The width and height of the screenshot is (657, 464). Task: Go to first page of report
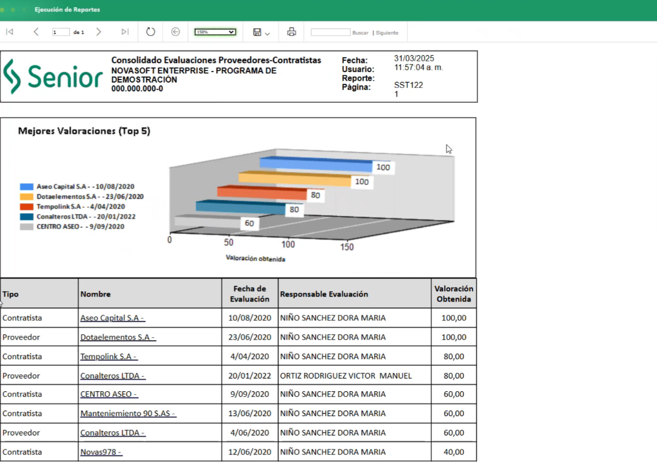pos(9,32)
